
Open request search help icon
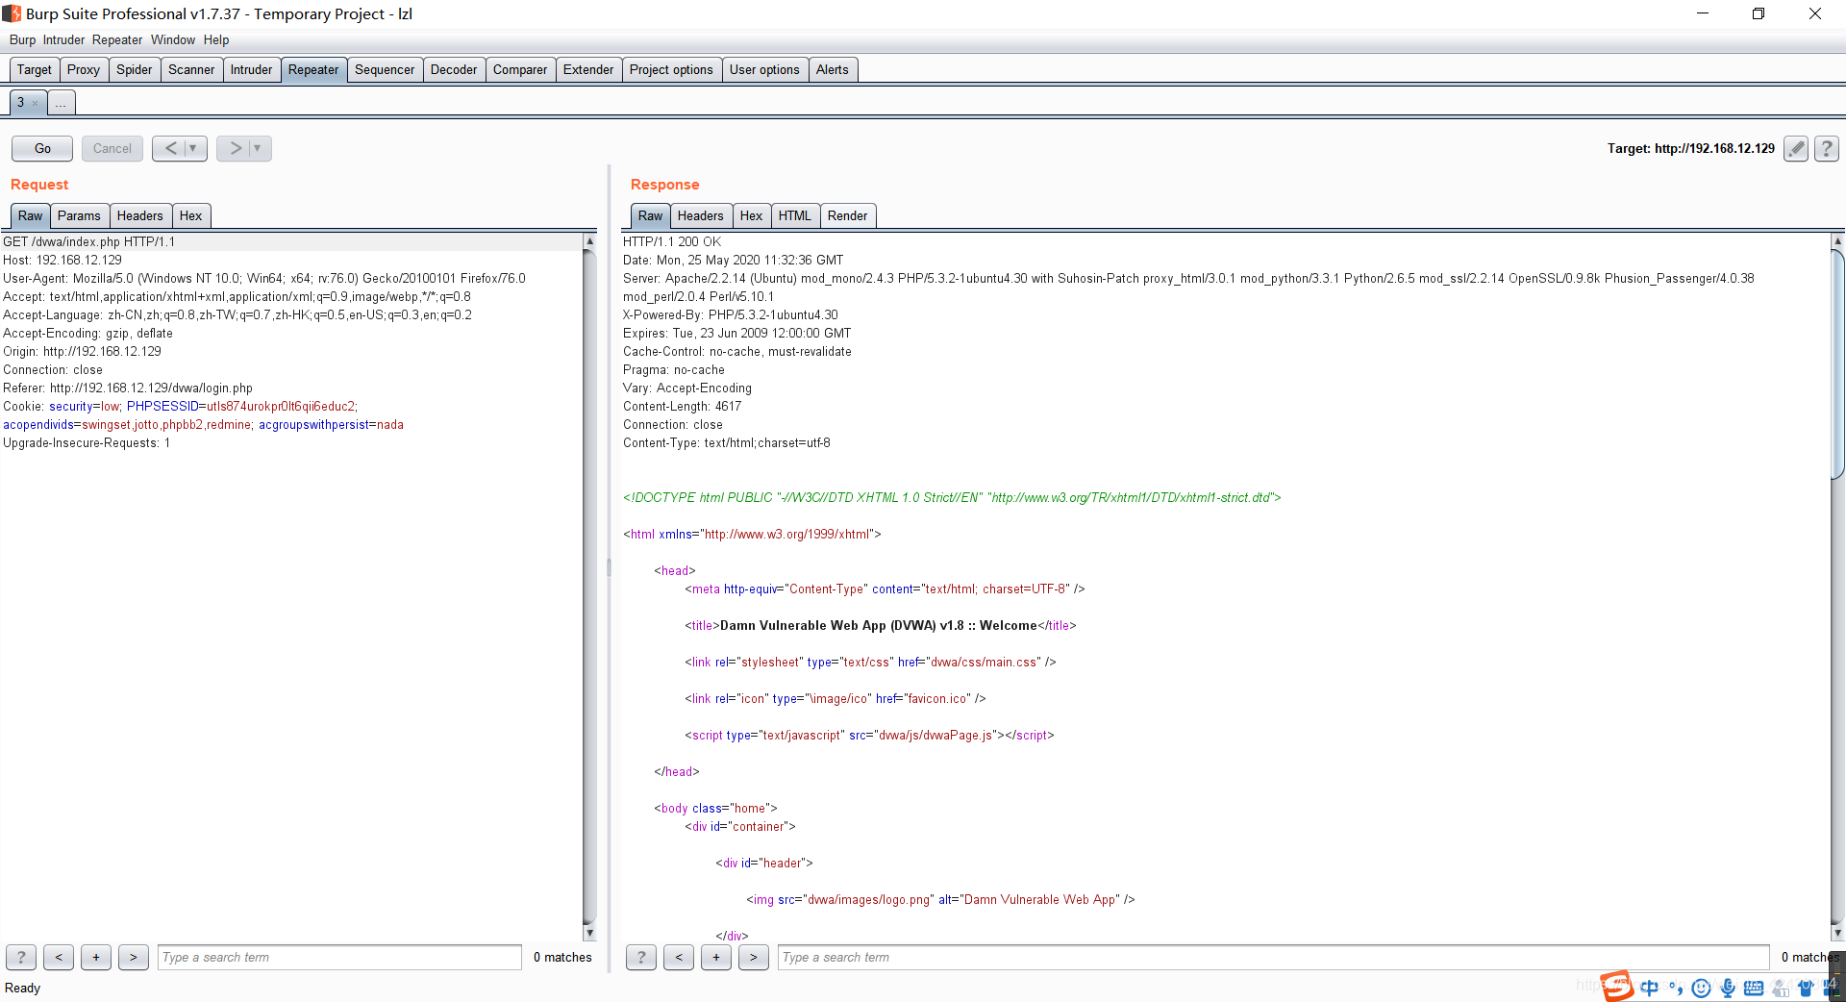21,957
